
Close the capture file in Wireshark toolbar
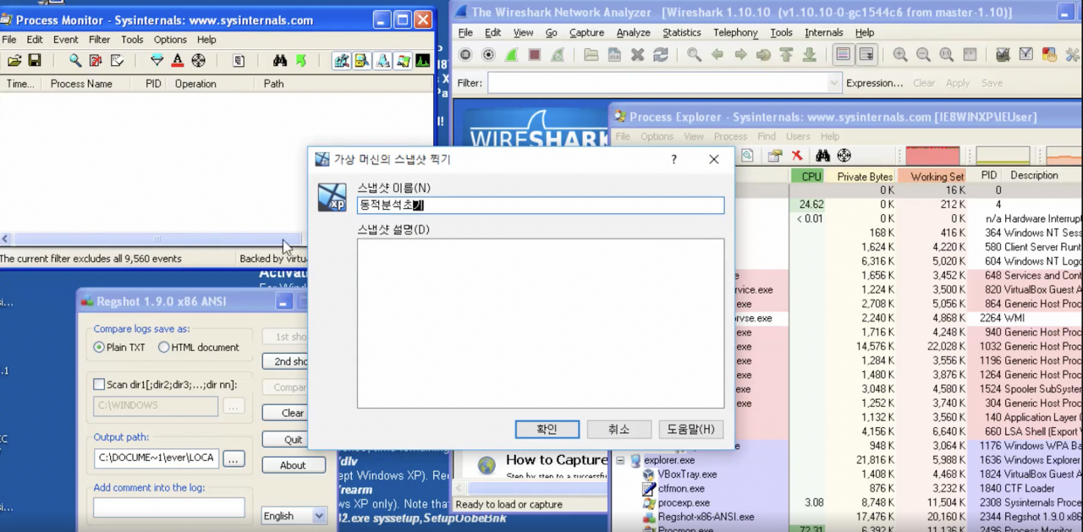click(637, 55)
